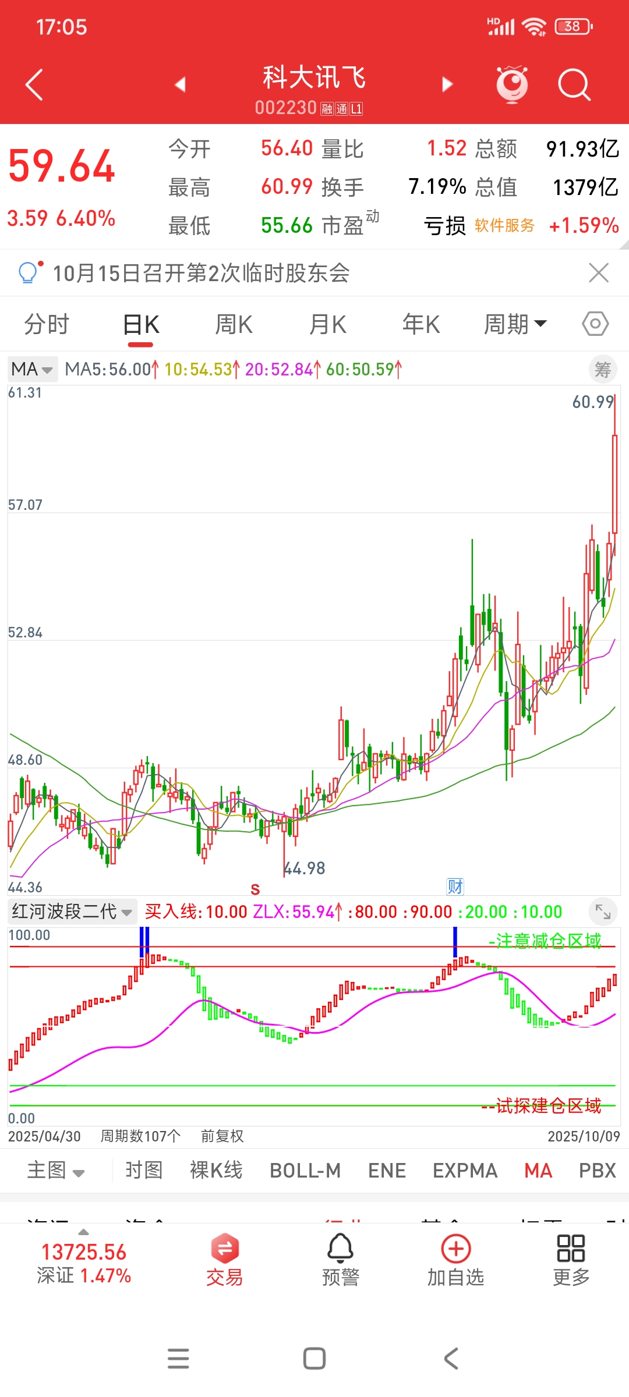
Task: Select the 日K tab
Action: [141, 324]
